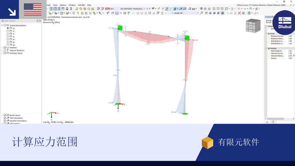
Task: Click the funnel filter icon in second toolbar
Action: click(x=108, y=13)
